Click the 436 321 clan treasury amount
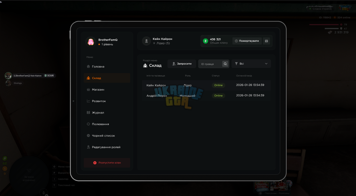Viewport: 356px width, 196px height. pyautogui.click(x=215, y=39)
